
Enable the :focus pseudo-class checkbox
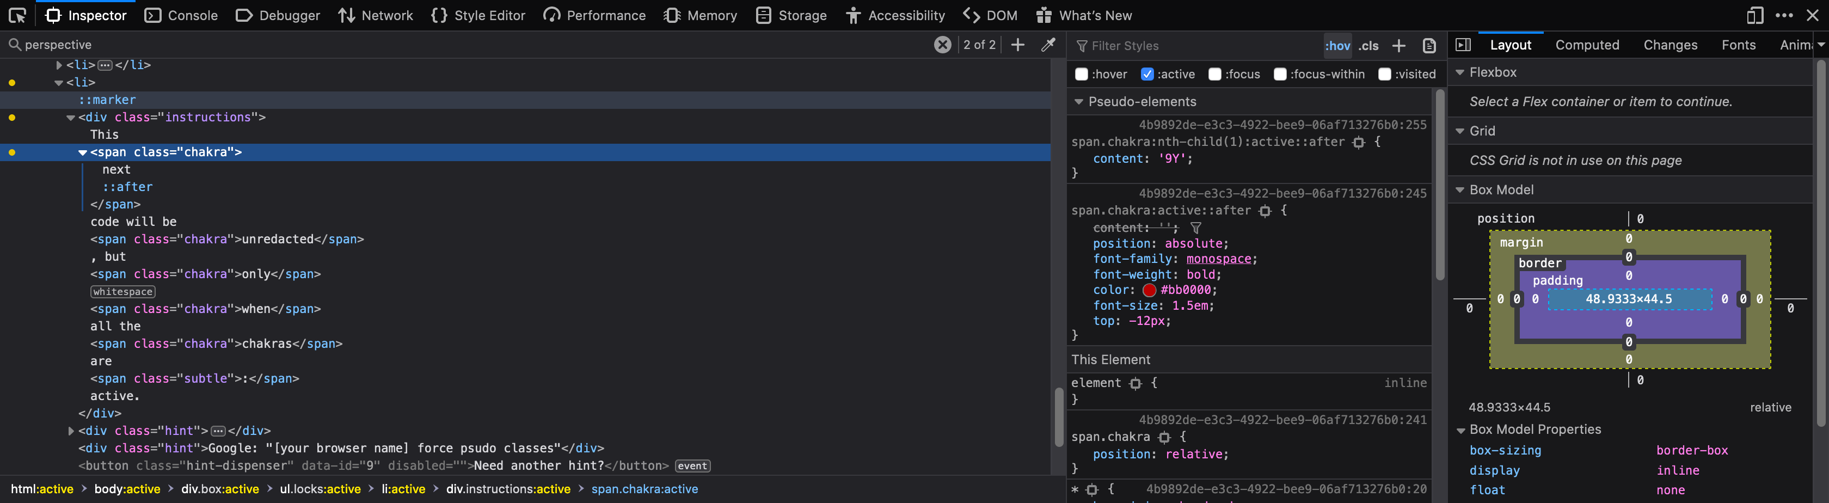click(x=1215, y=74)
